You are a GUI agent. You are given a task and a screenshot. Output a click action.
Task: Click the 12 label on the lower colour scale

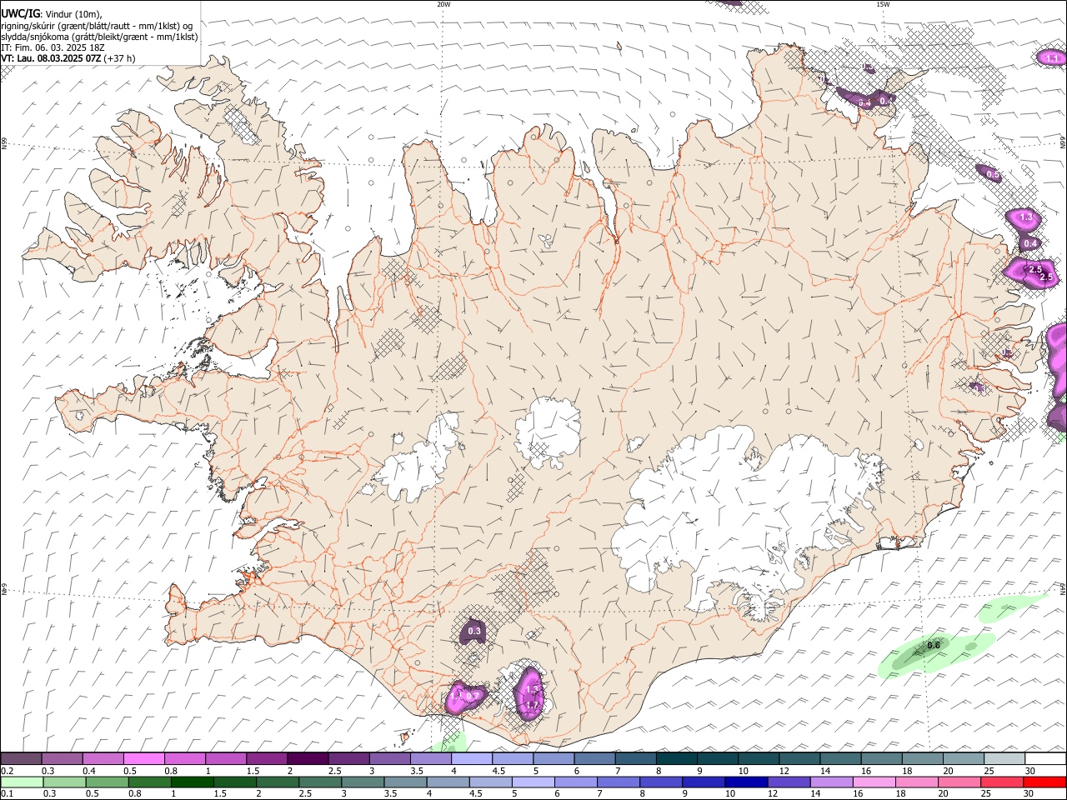[773, 794]
